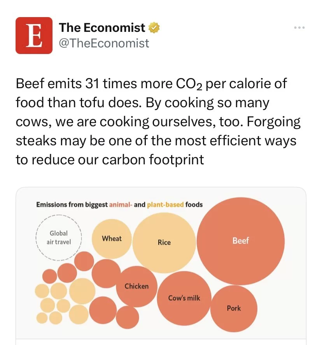The image size is (322, 345).
Task: Select the Cow's milk bubble
Action: point(184,298)
